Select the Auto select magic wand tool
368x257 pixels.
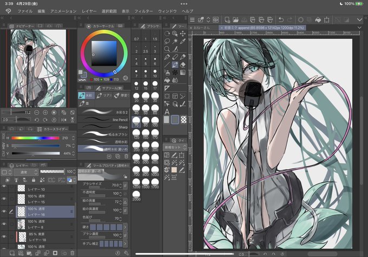click(175, 41)
